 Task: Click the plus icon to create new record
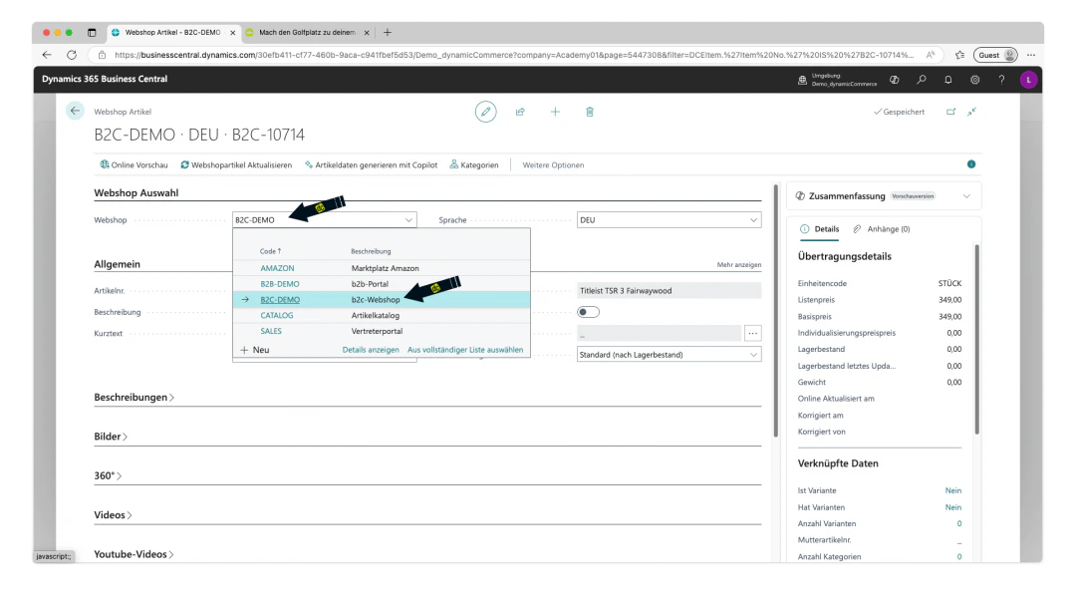click(x=555, y=112)
